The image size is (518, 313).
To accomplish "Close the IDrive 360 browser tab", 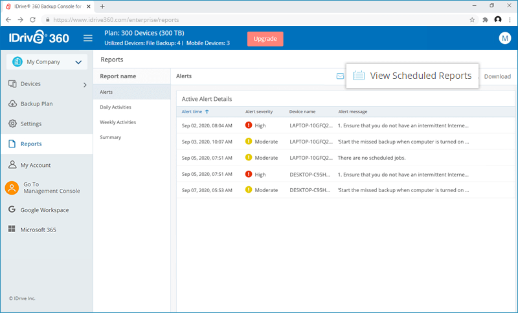I will point(89,6).
